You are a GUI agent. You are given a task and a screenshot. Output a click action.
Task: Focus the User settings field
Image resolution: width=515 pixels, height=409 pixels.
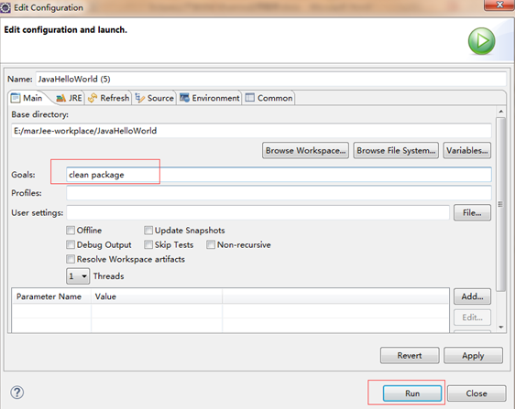[x=257, y=213]
